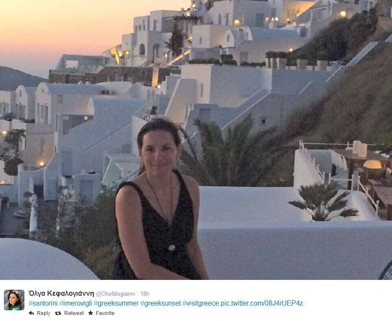Click the @Okefalogianni handle

(115, 294)
